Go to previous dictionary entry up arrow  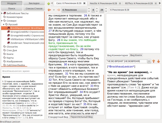[x=154, y=61]
